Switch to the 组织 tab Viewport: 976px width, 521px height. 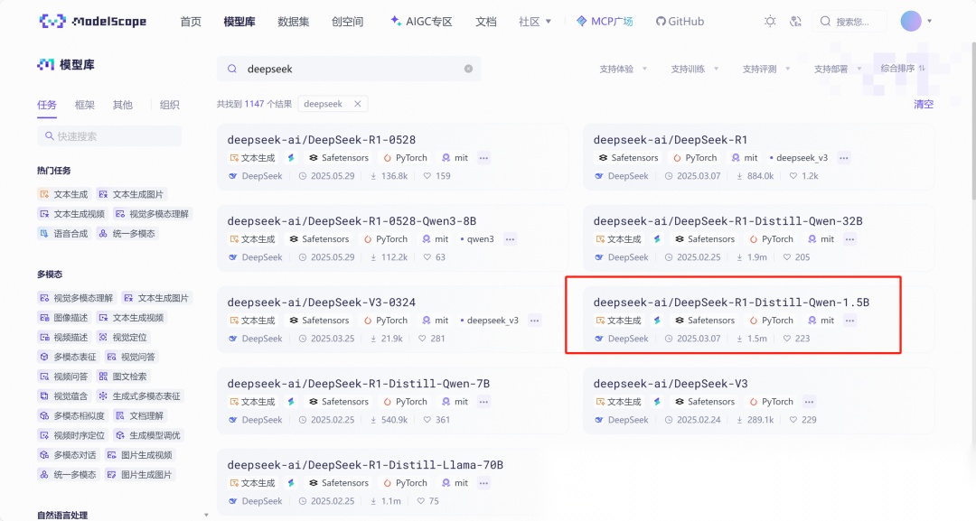tap(169, 105)
